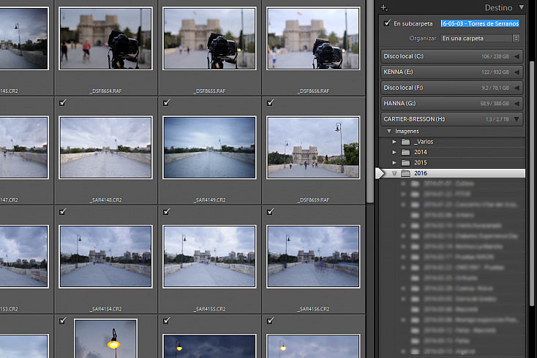Select the _Varios folder icon

tap(405, 142)
